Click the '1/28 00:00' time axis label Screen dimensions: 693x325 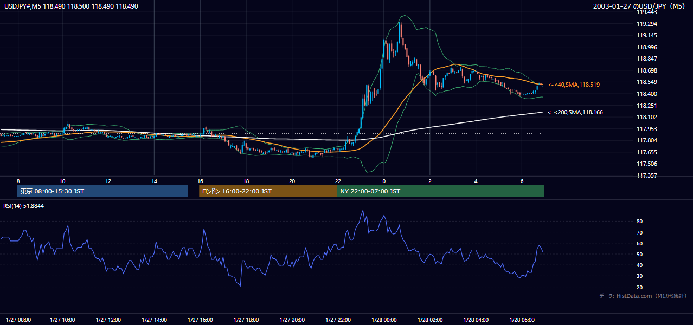pos(384,320)
